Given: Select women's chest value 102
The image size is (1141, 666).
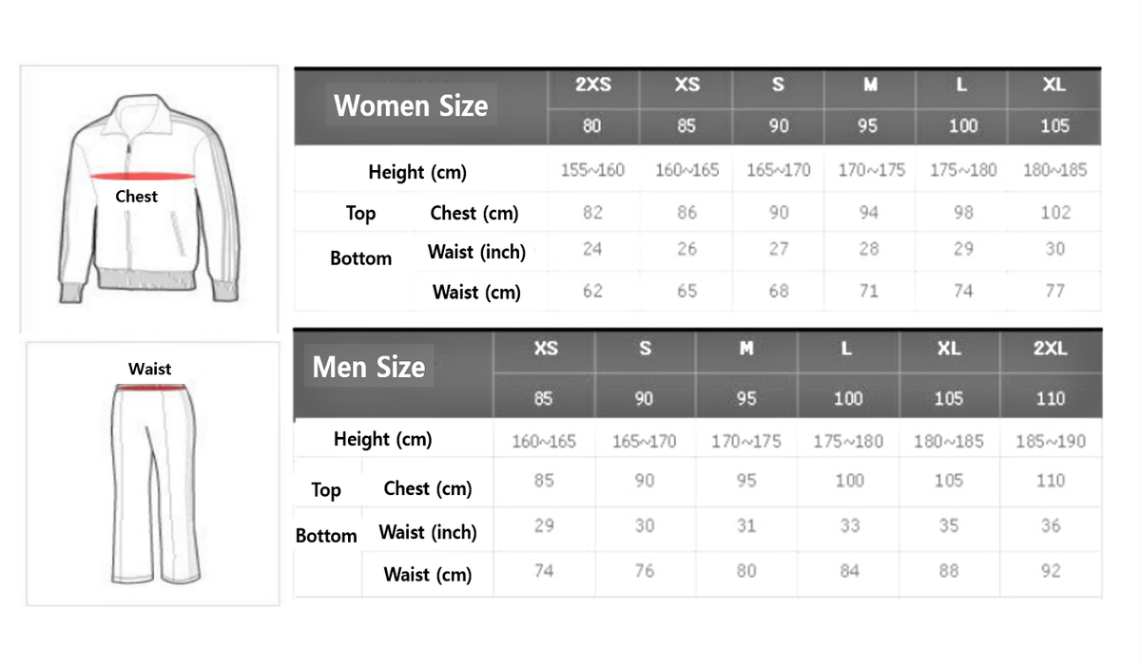Looking at the screenshot, I should coord(1055,213).
